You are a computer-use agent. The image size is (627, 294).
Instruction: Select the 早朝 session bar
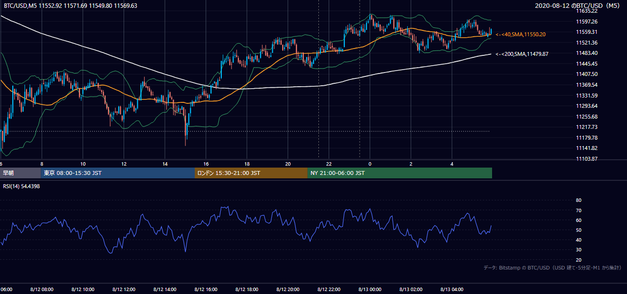[20, 173]
